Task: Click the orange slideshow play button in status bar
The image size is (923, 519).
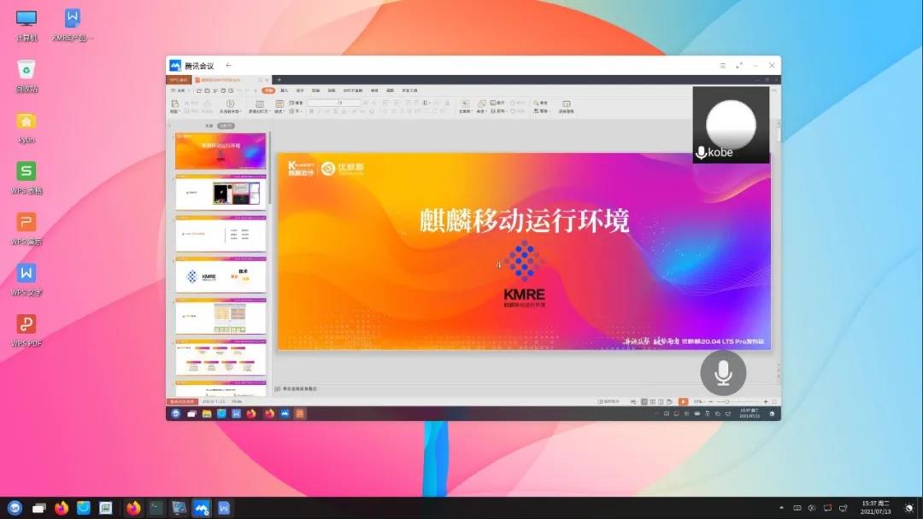Action: click(x=683, y=401)
